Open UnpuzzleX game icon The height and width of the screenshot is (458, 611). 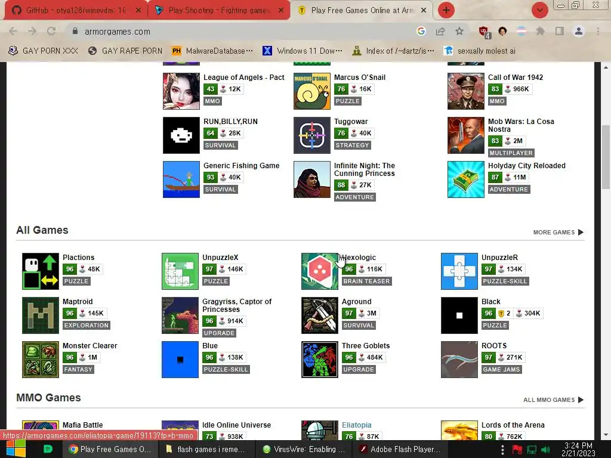(x=180, y=271)
